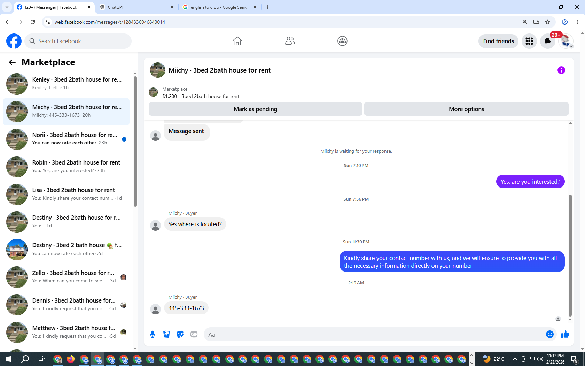Open Kenley conversation in list
The height and width of the screenshot is (366, 585).
[66, 84]
